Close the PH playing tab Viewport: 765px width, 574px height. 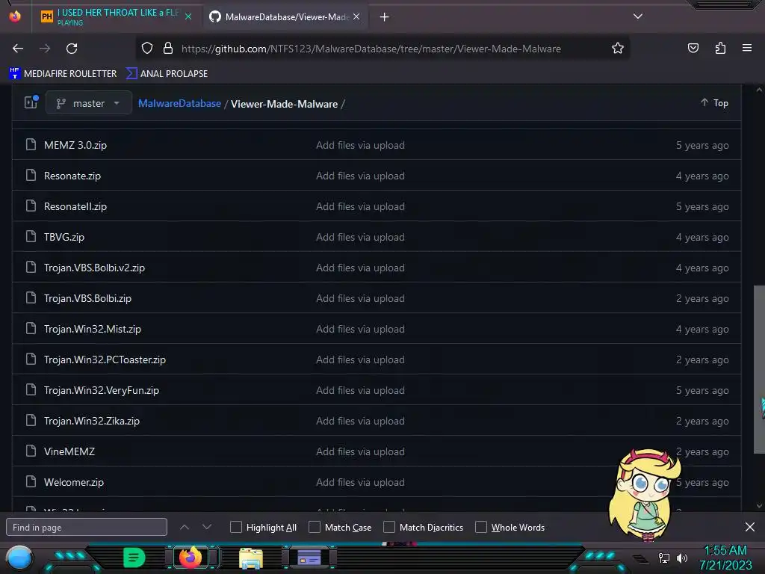click(x=188, y=16)
